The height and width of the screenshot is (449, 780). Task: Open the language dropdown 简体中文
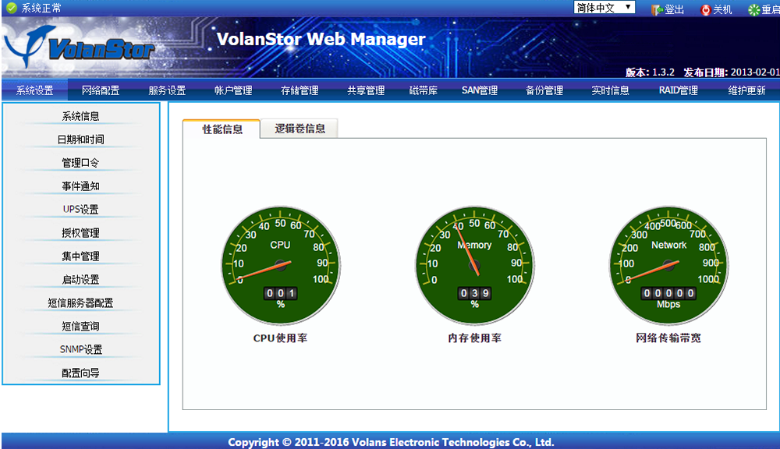point(604,8)
